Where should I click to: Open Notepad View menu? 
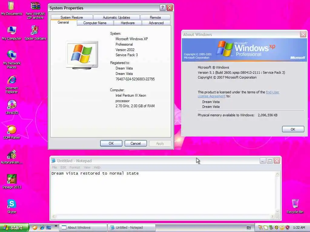87,167
